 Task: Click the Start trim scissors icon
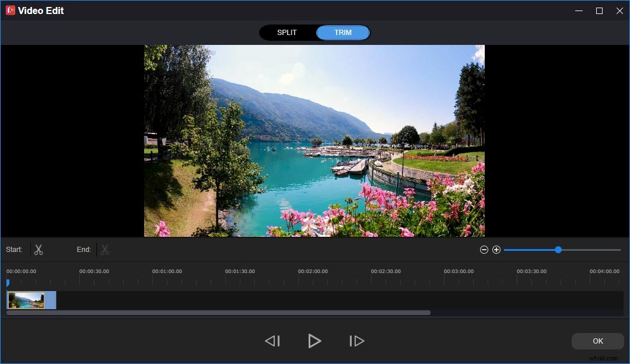coord(38,249)
